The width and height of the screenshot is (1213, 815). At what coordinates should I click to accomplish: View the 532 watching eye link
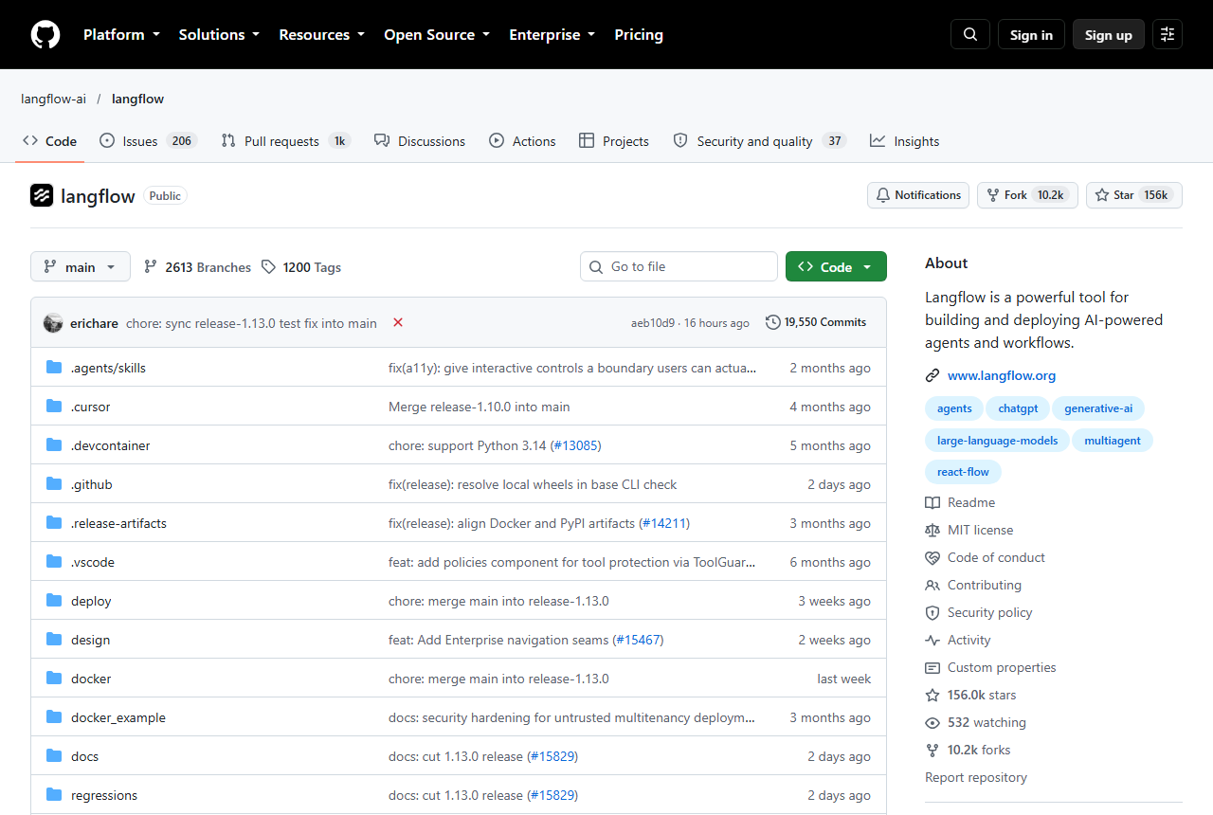[x=976, y=722]
